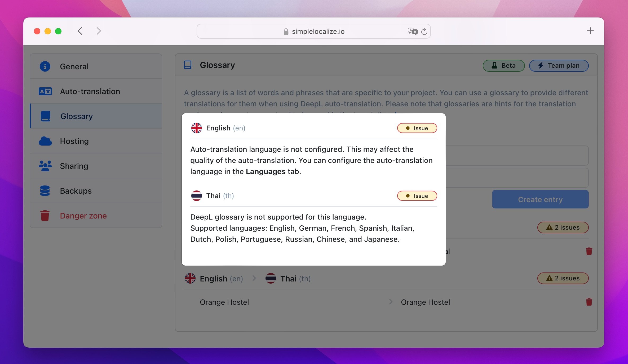The width and height of the screenshot is (628, 364).
Task: Click the Create entry button
Action: point(540,199)
